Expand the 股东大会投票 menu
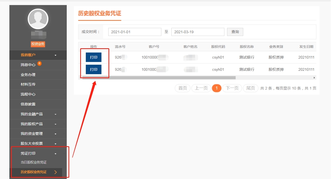This screenshot has width=331, height=179. tap(56, 144)
